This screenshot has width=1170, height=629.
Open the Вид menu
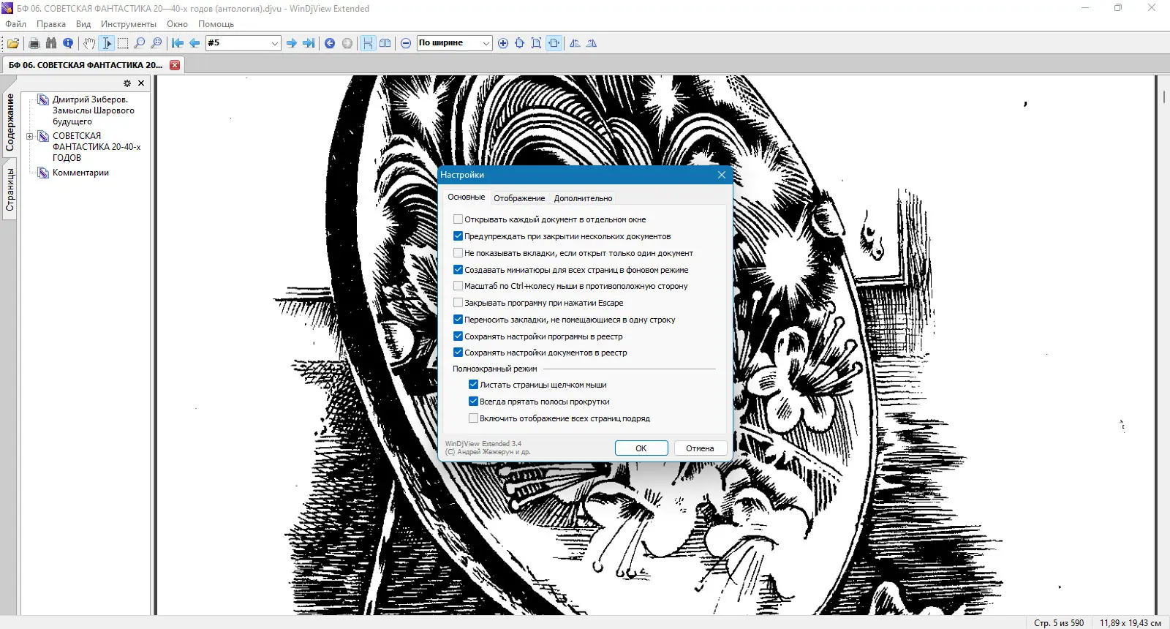[x=83, y=24]
